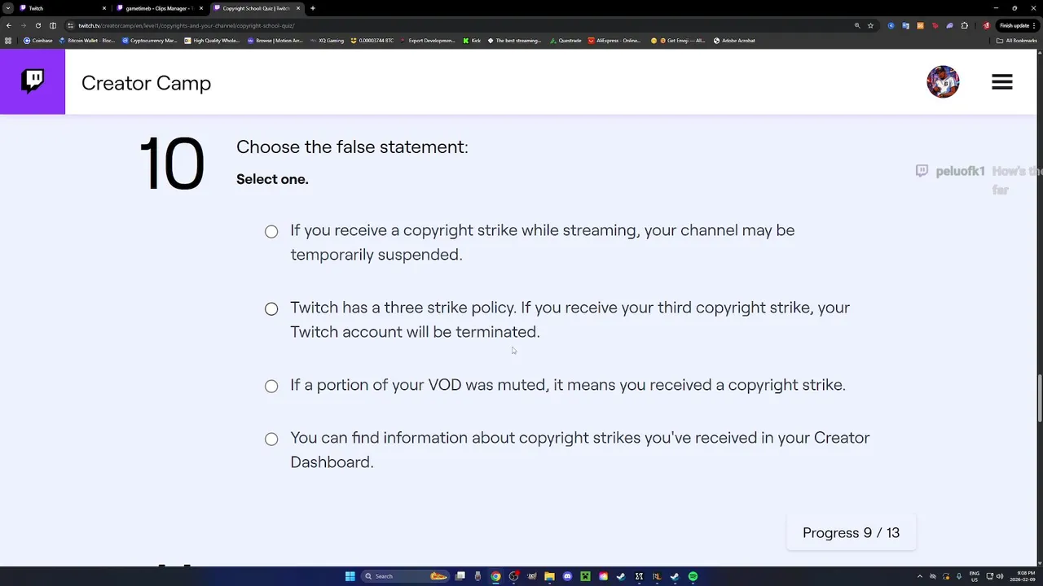Launch Discord from the taskbar
This screenshot has height=586, width=1043.
pos(567,576)
